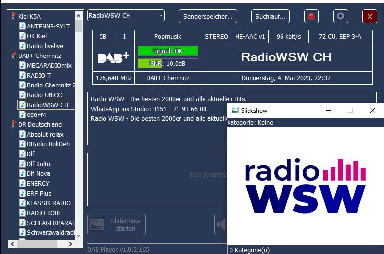Open the Senderspeicher station memory
This screenshot has width=384, height=254.
(x=208, y=16)
